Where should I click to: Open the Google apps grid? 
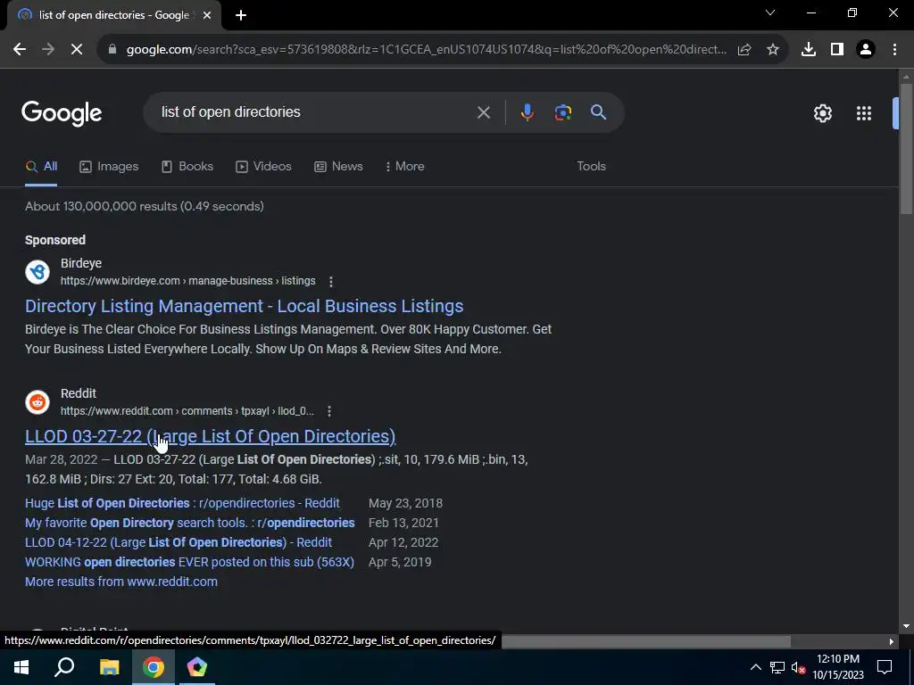tap(864, 113)
